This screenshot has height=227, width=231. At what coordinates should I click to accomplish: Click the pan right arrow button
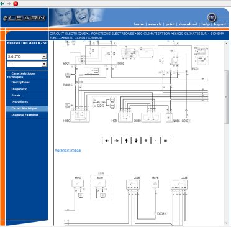coord(117,141)
